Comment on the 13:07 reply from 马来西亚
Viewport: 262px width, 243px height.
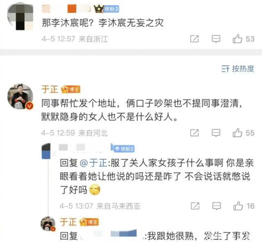[217, 206]
